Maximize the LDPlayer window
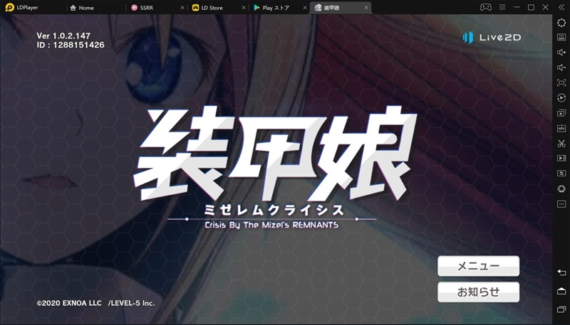This screenshot has width=570, height=325. click(531, 7)
